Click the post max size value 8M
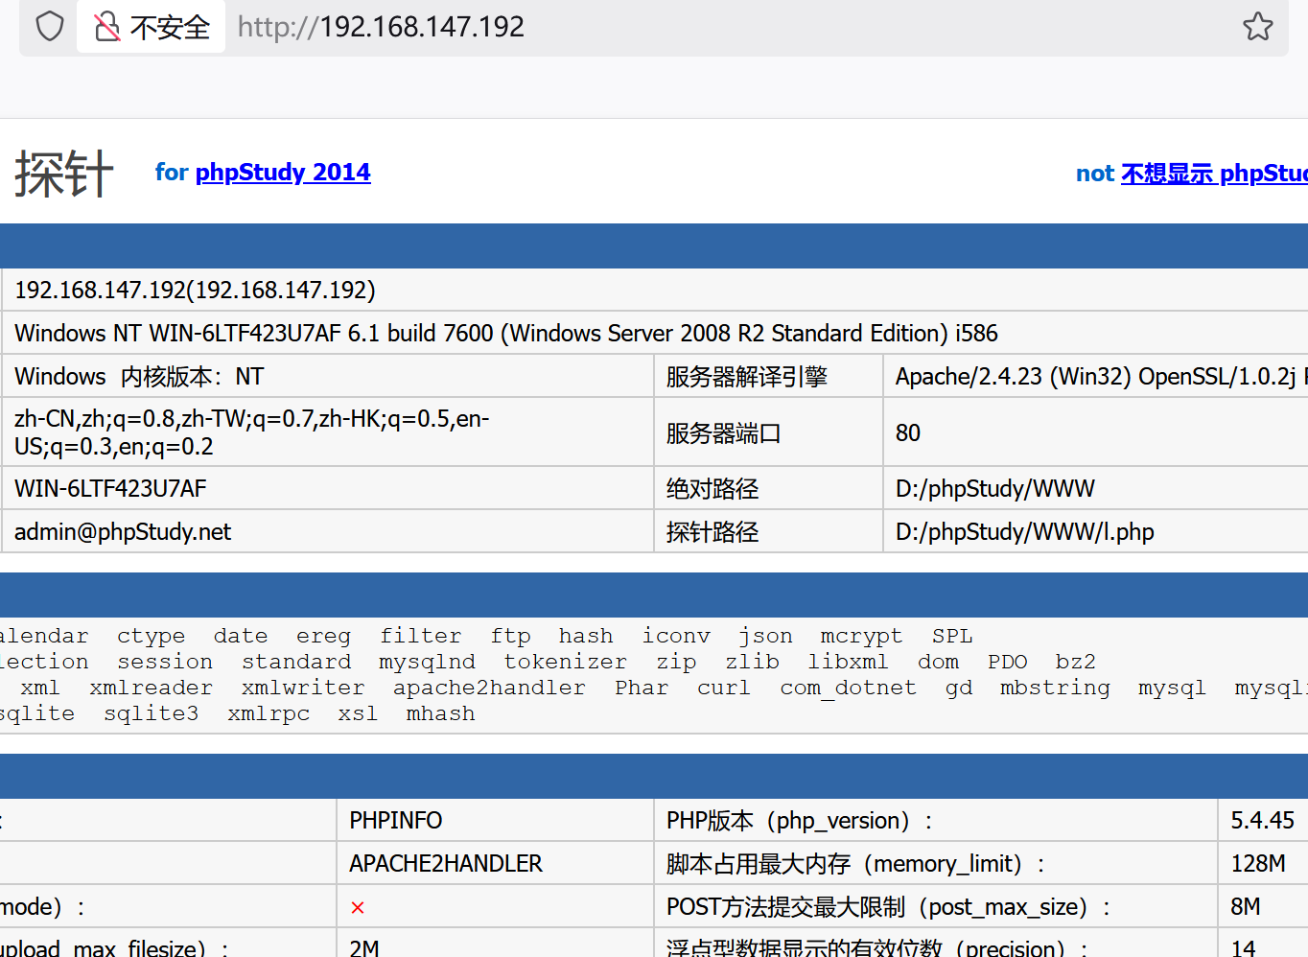The height and width of the screenshot is (957, 1308). coord(1246,907)
